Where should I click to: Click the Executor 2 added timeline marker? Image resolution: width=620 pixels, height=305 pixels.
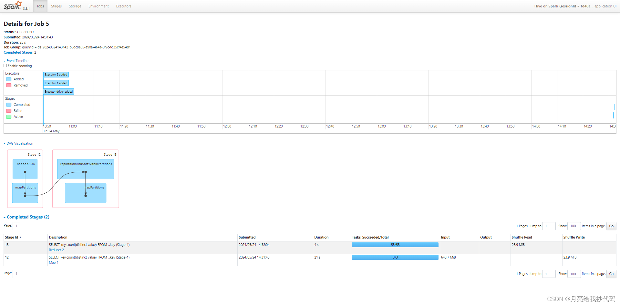[56, 75]
